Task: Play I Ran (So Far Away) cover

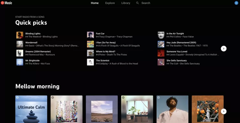Action: click(90, 44)
